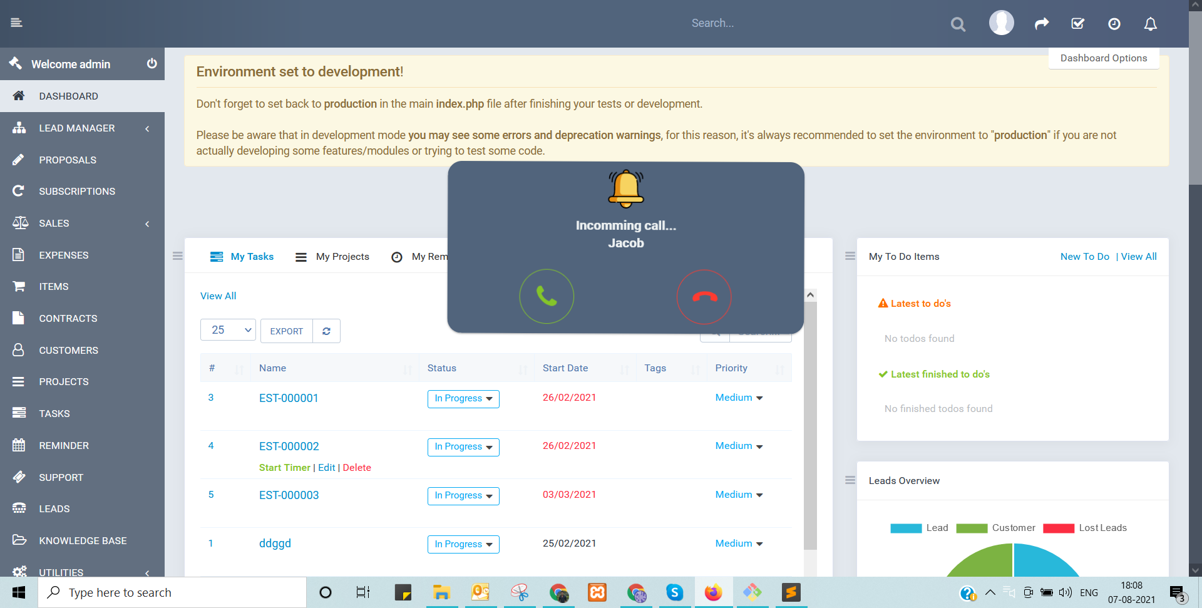The height and width of the screenshot is (608, 1202).
Task: Expand the Sales submenu chevron
Action: [x=147, y=224]
